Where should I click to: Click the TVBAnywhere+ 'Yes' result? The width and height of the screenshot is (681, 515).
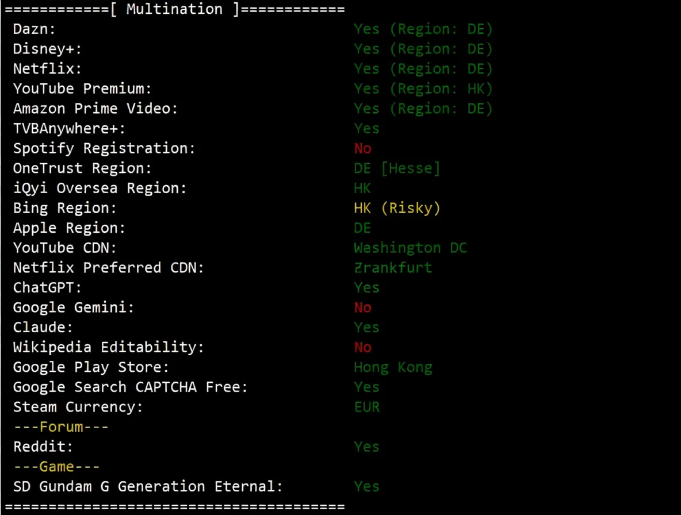pos(366,129)
